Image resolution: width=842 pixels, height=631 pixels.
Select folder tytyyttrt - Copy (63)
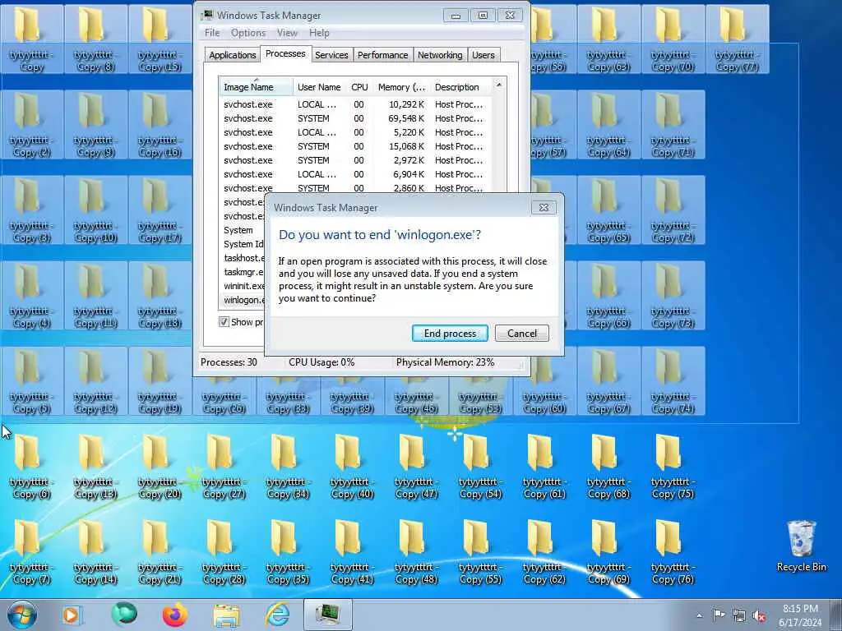pyautogui.click(x=608, y=40)
